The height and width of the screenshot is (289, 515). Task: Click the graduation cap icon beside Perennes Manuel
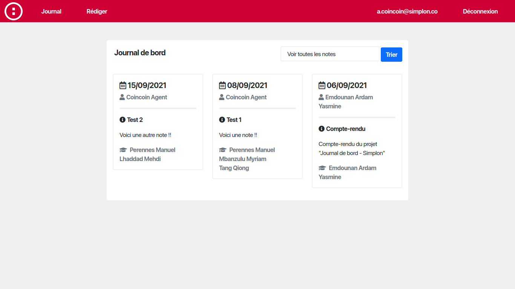click(x=123, y=149)
